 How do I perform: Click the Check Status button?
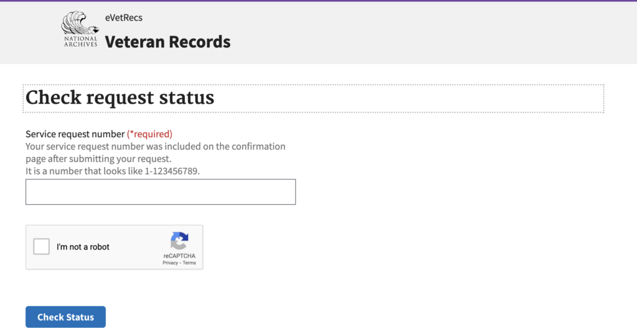point(65,317)
